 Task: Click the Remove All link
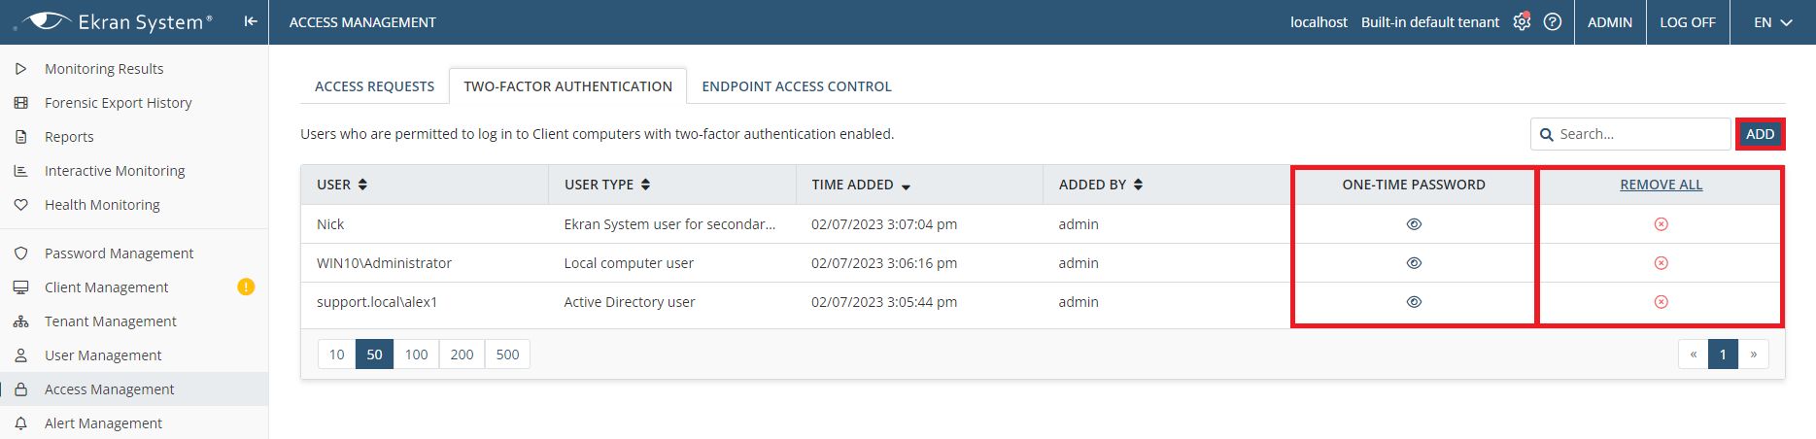click(x=1661, y=185)
